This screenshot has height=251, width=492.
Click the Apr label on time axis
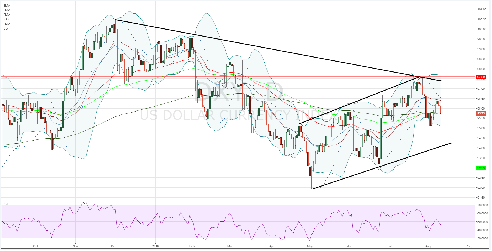(x=272, y=246)
